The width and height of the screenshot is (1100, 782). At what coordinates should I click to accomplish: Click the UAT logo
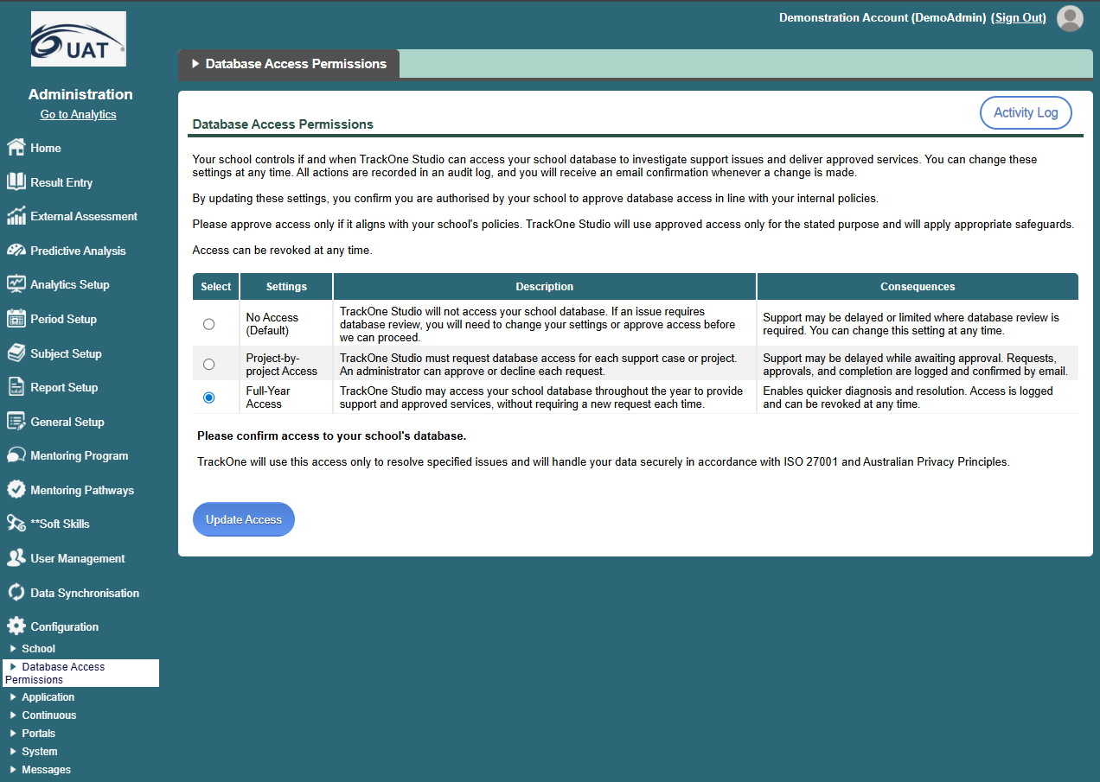(79, 39)
